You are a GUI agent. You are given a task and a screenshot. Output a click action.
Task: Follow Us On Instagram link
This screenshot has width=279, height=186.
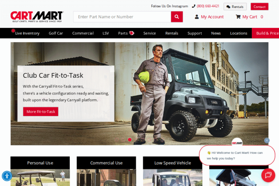[x=169, y=6]
